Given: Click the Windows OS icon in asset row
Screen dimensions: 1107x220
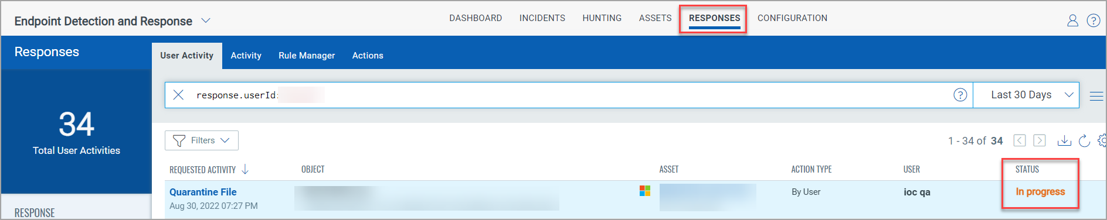Looking at the screenshot, I should (x=645, y=191).
